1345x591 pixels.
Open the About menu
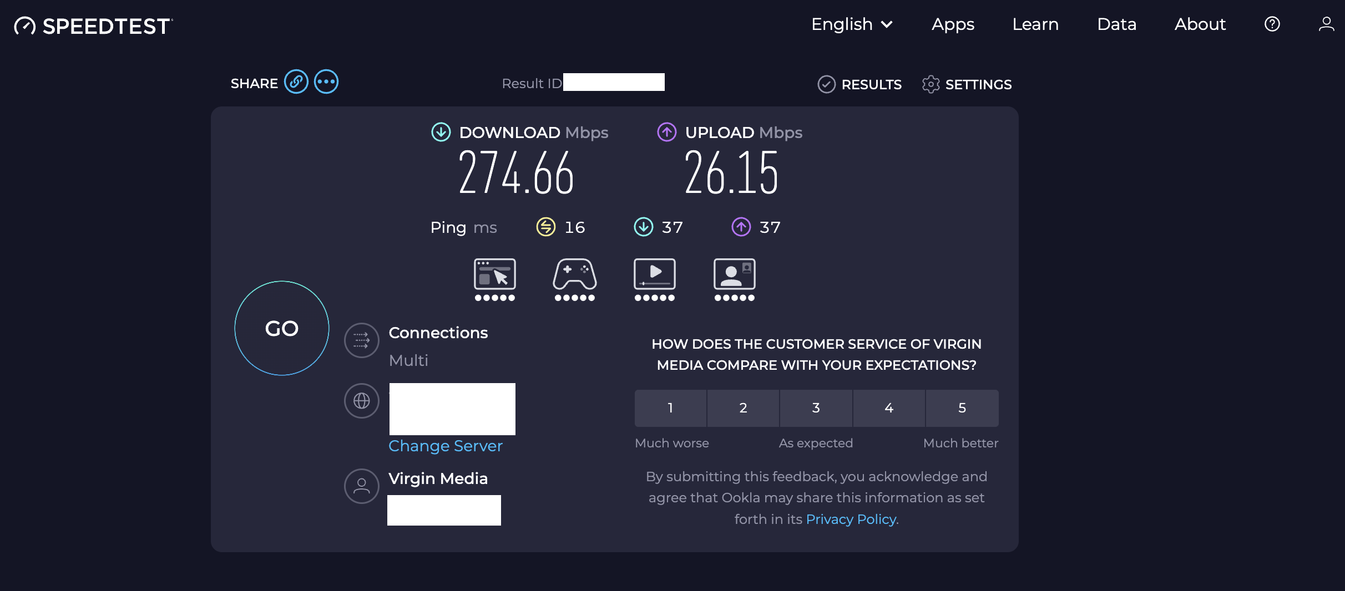click(1200, 24)
